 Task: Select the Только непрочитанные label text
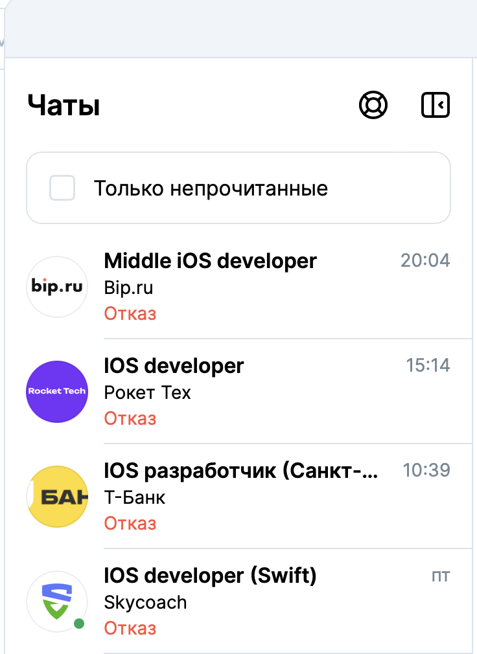click(211, 188)
